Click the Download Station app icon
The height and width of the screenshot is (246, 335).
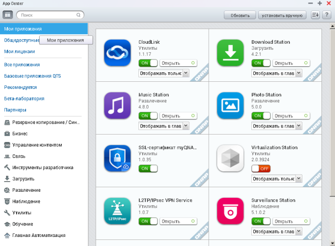pyautogui.click(x=230, y=53)
